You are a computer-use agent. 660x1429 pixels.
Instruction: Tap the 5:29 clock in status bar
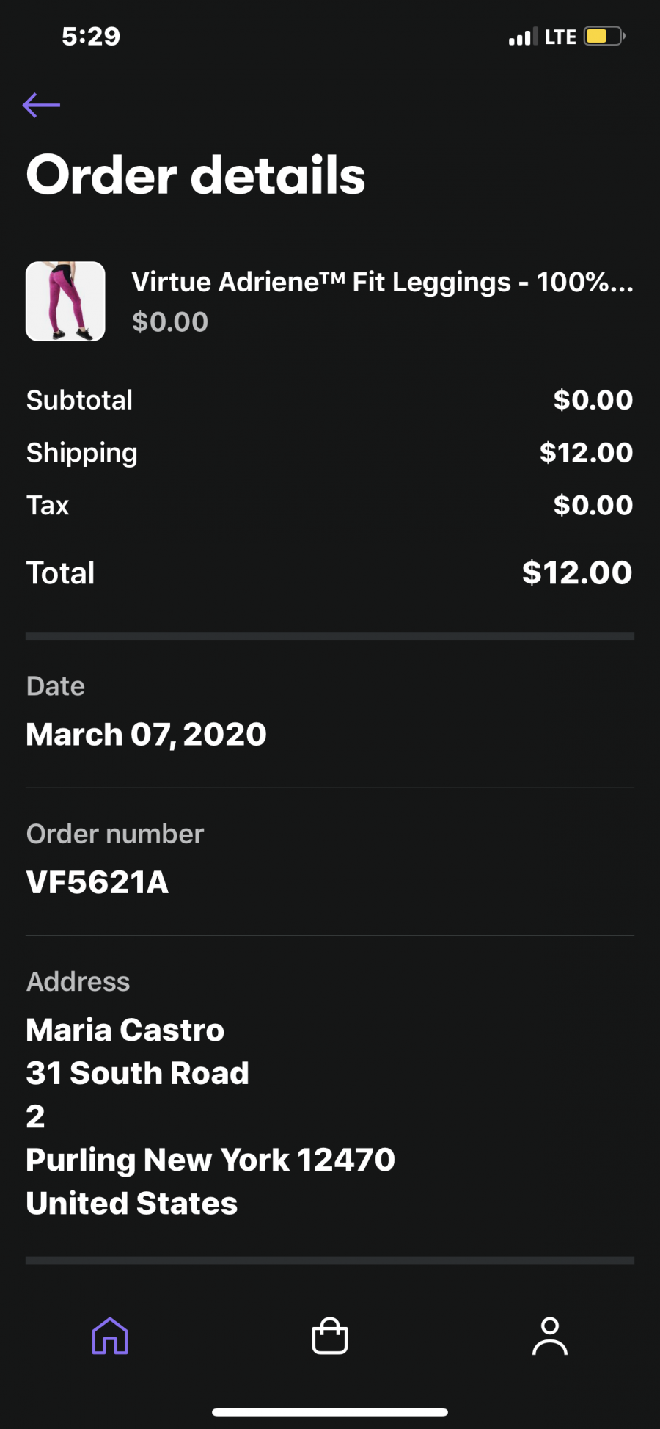[91, 36]
